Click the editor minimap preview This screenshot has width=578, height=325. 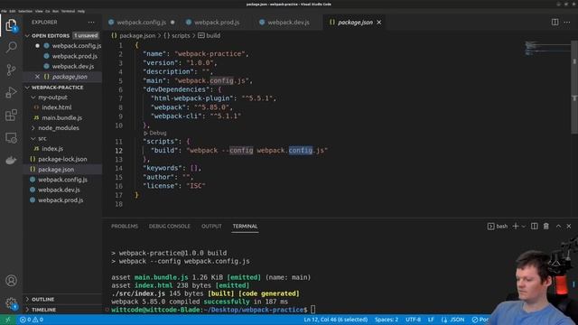(547, 48)
